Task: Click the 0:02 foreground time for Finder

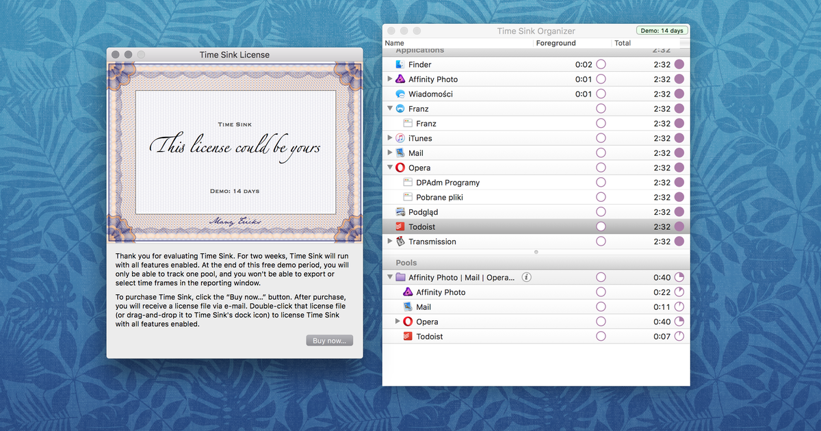Action: (584, 64)
